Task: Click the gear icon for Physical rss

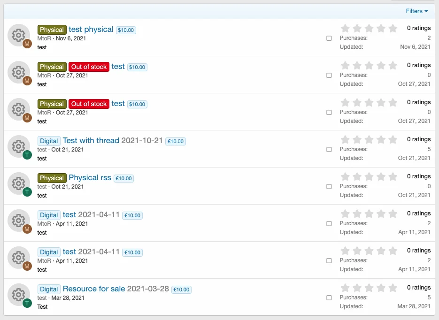Action: point(18,183)
